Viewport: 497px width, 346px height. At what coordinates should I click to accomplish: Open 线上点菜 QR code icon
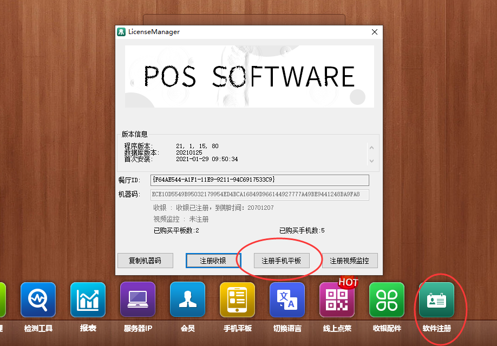337,300
